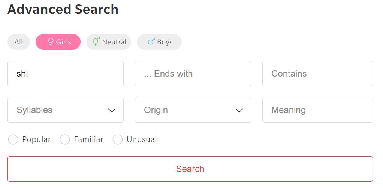Viewport: 383px width, 188px height.
Task: Switch to the All filter tab
Action: pos(19,42)
